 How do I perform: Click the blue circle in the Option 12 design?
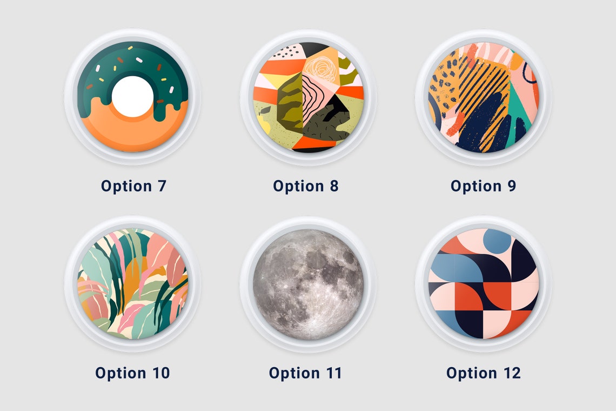[x=497, y=239]
